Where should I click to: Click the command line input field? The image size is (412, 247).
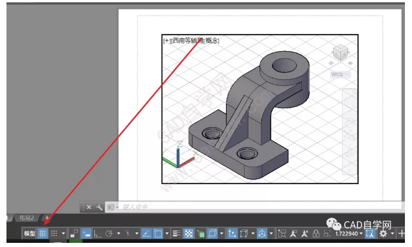point(177,207)
